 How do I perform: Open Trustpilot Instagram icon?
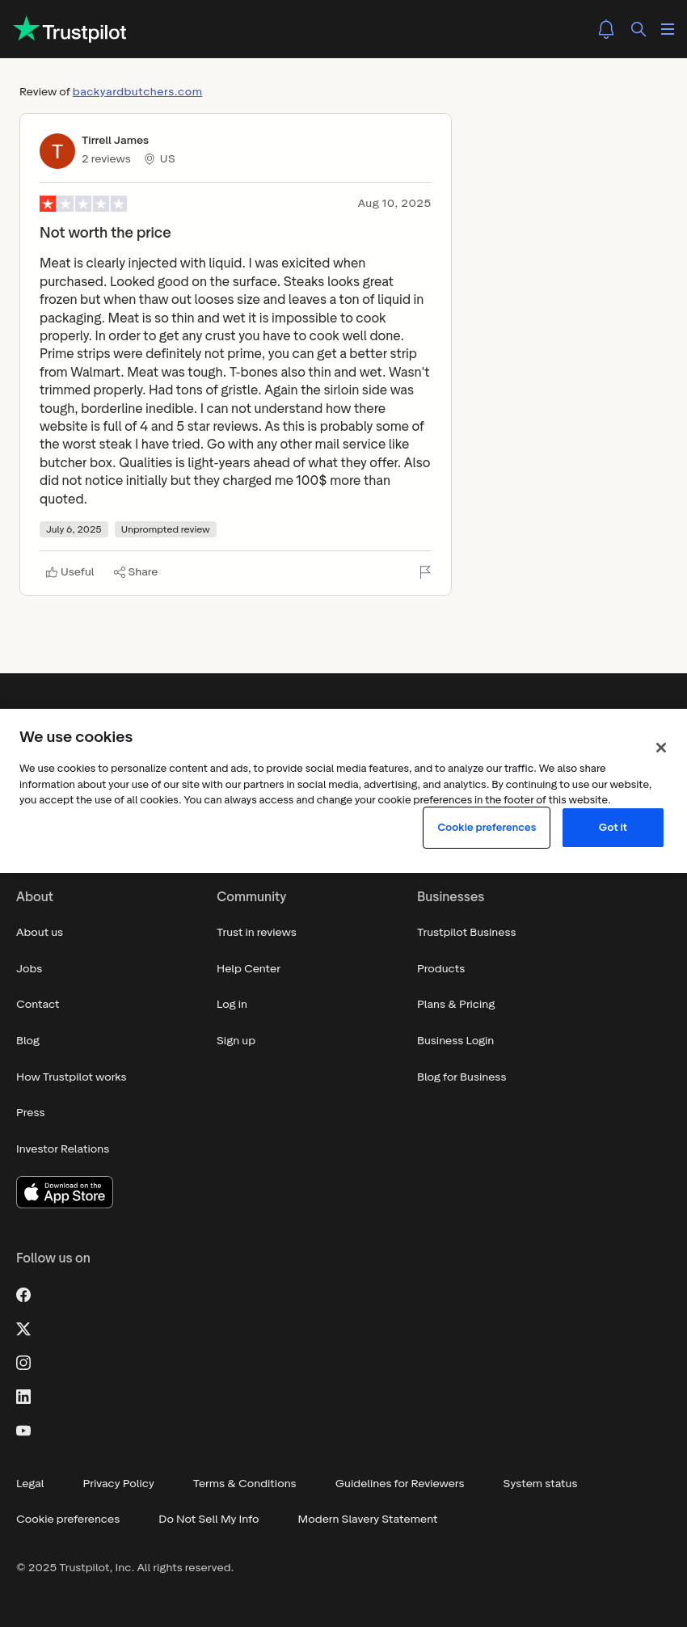point(23,1363)
